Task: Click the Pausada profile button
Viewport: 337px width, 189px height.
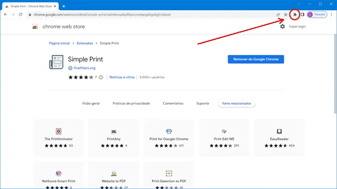Action: click(x=317, y=14)
